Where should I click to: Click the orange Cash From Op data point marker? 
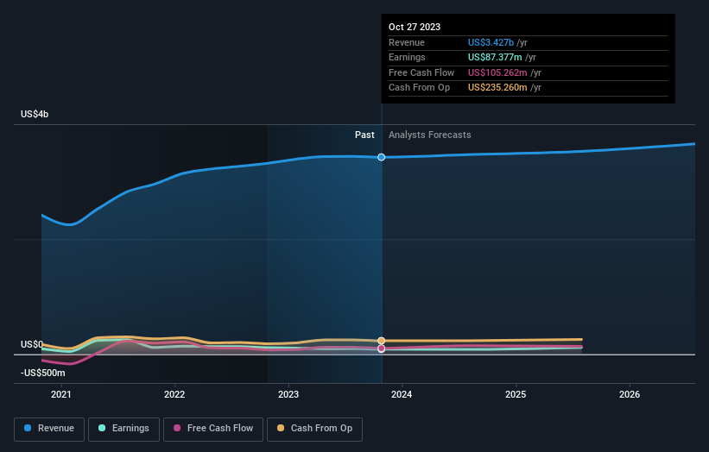[x=381, y=341]
